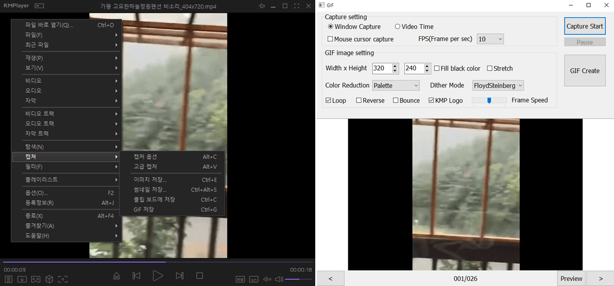Viewport: 614px width, 286px height.
Task: Open the FPS dropdown showing 10
Action: (490, 39)
